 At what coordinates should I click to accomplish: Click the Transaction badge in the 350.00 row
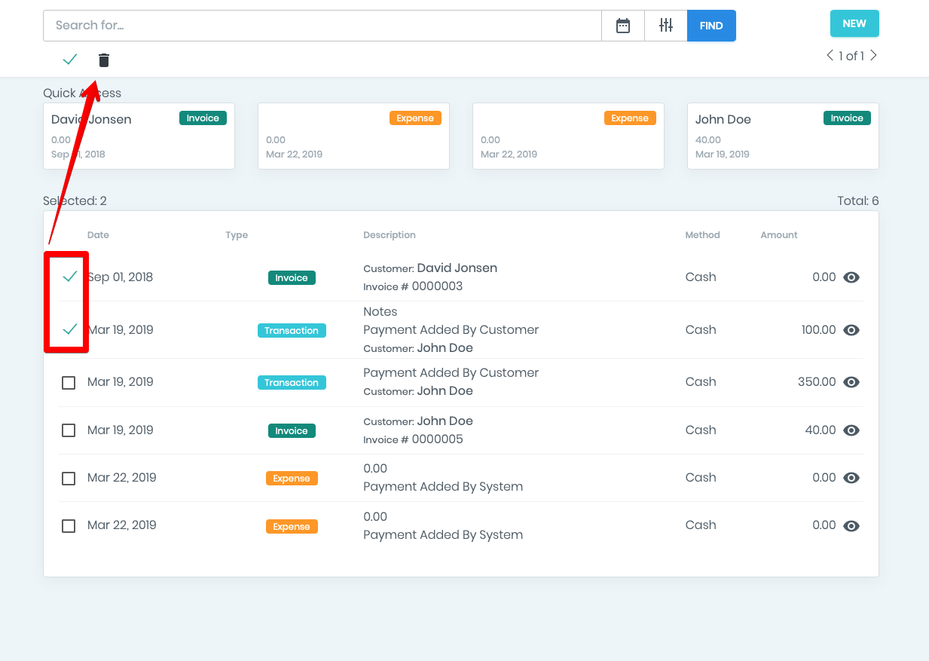(292, 383)
